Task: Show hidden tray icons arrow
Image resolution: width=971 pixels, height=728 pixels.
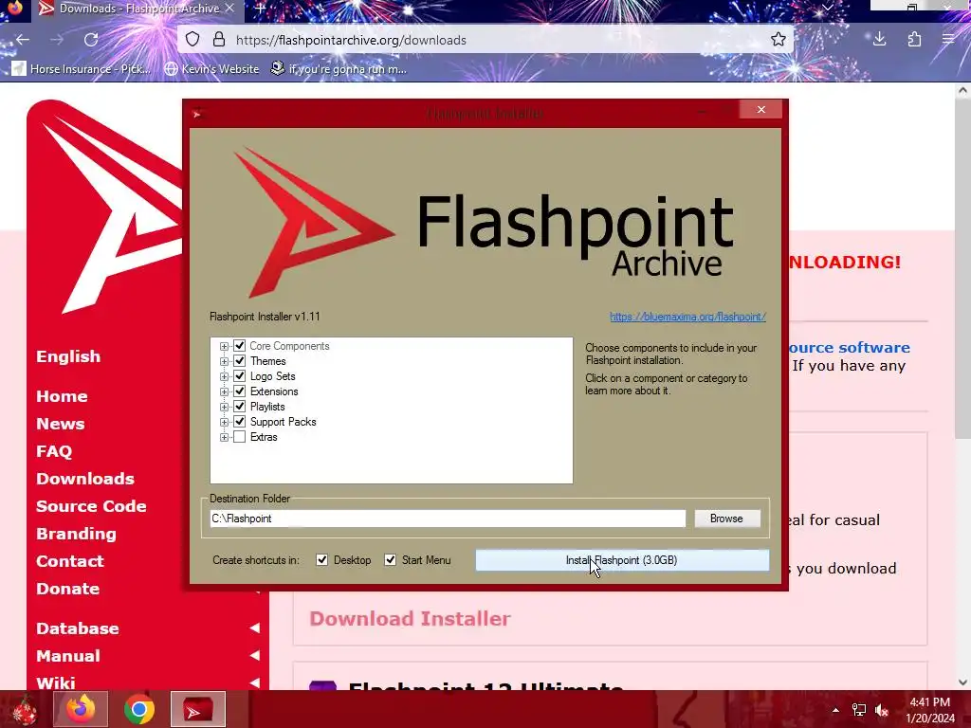Action: point(835,710)
